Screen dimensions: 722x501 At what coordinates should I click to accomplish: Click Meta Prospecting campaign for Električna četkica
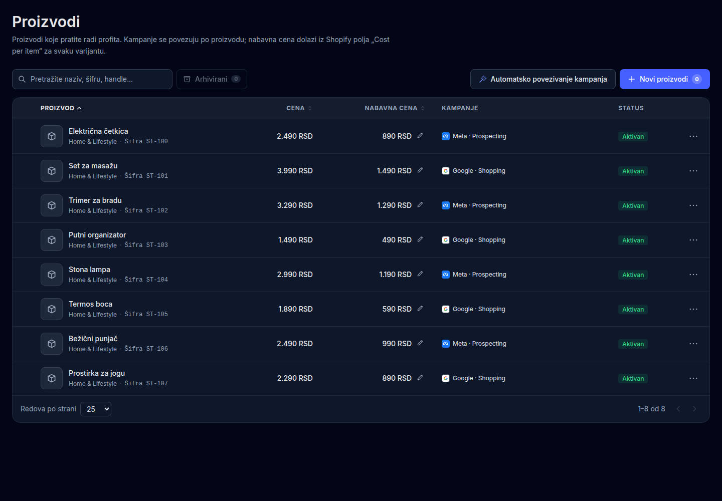coord(474,136)
